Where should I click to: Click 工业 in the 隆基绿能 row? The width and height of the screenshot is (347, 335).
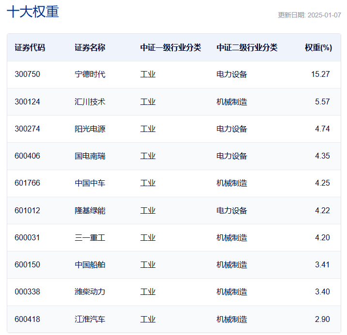[148, 210]
